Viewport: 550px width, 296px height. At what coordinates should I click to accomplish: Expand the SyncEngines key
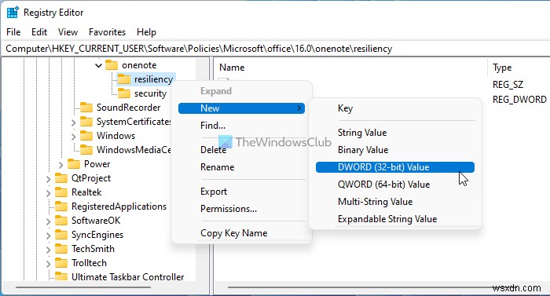click(48, 235)
